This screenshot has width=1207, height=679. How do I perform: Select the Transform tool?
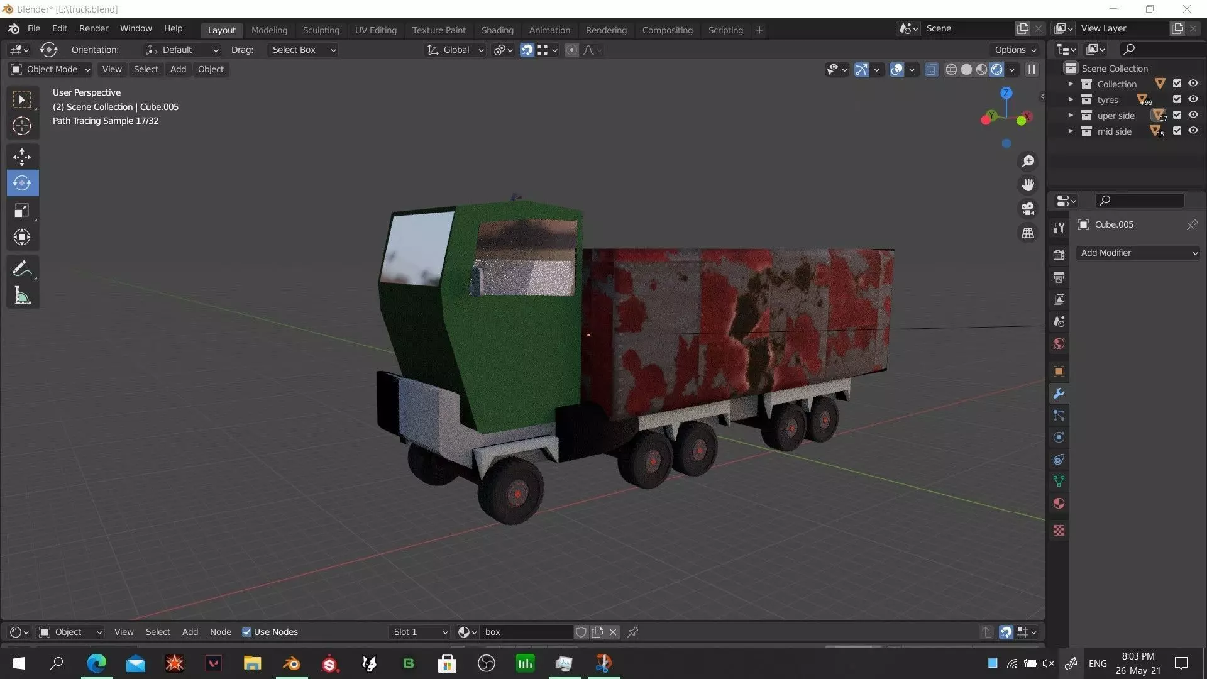22,237
